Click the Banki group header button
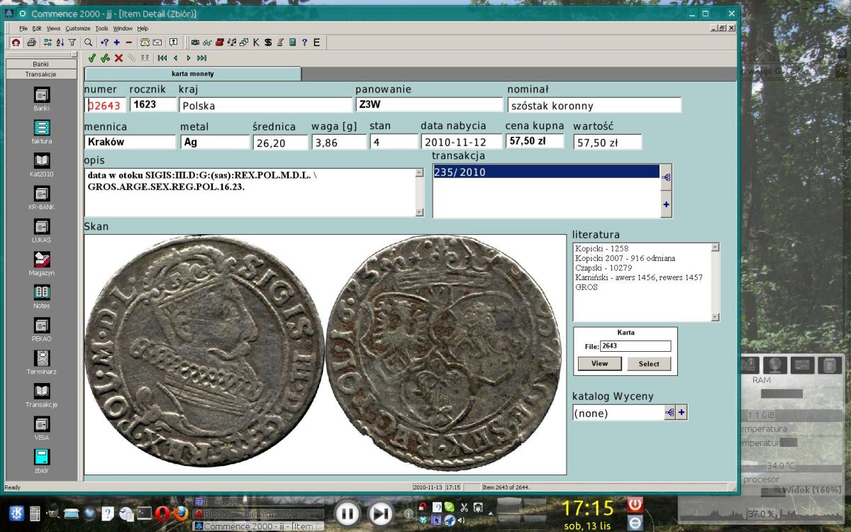The width and height of the screenshot is (851, 532). [41, 64]
